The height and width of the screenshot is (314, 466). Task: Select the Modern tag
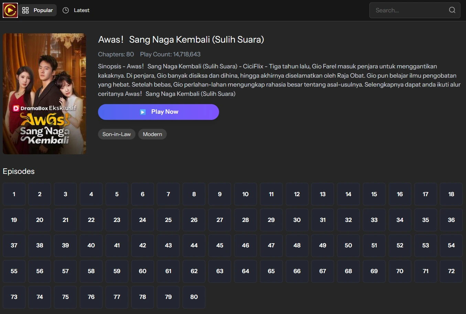pos(152,134)
